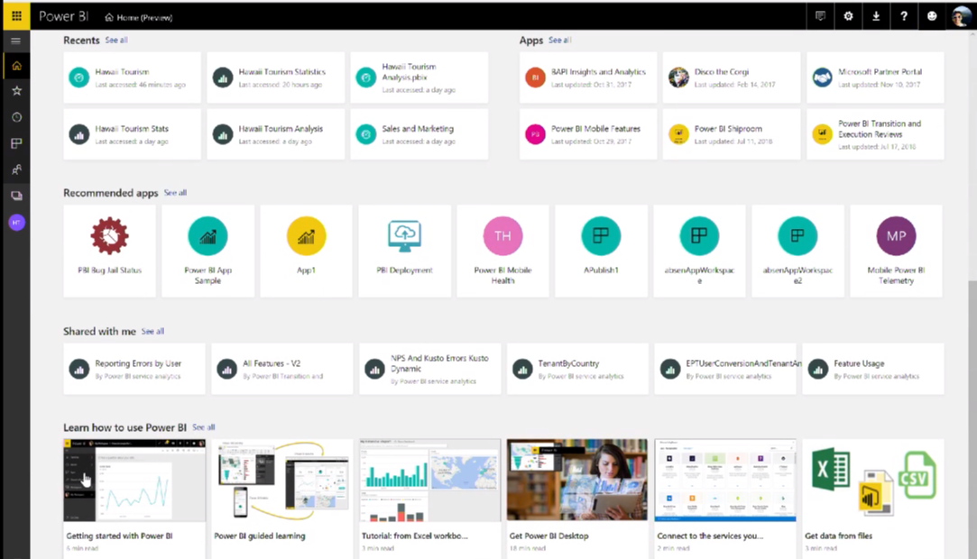977x559 pixels.
Task: Click See all next to Apps
Action: 559,40
